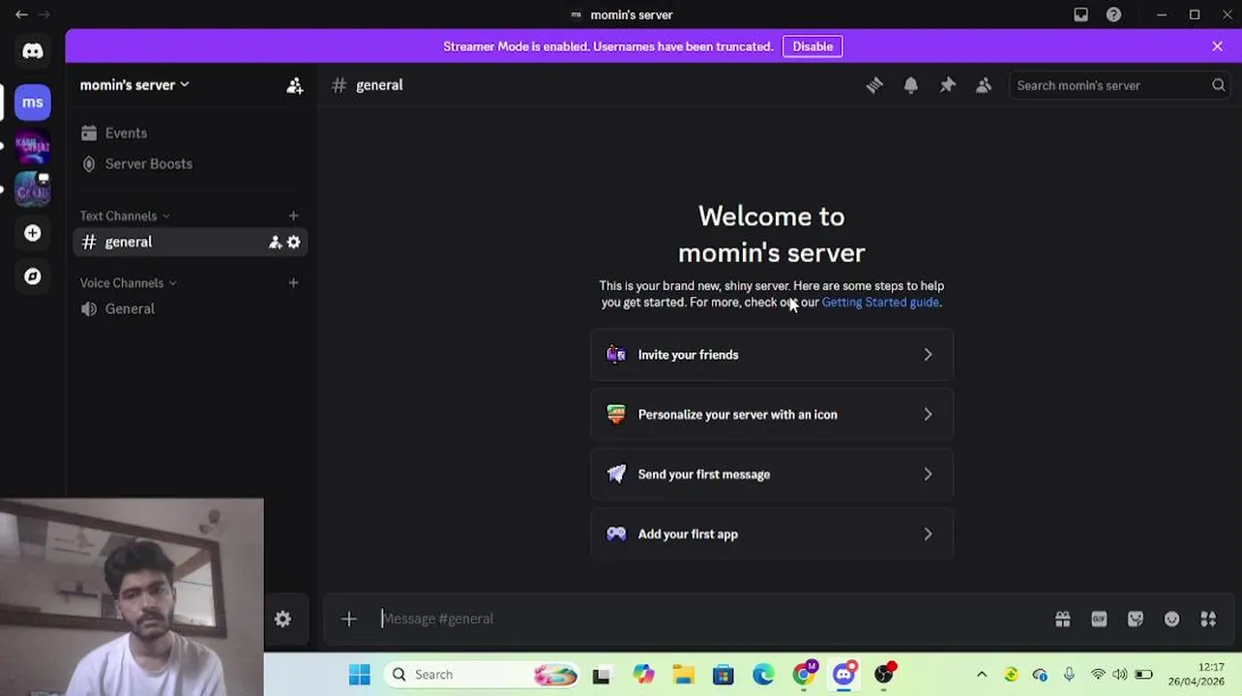This screenshot has height=696, width=1242.
Task: Open Add your first app card
Action: pos(772,535)
